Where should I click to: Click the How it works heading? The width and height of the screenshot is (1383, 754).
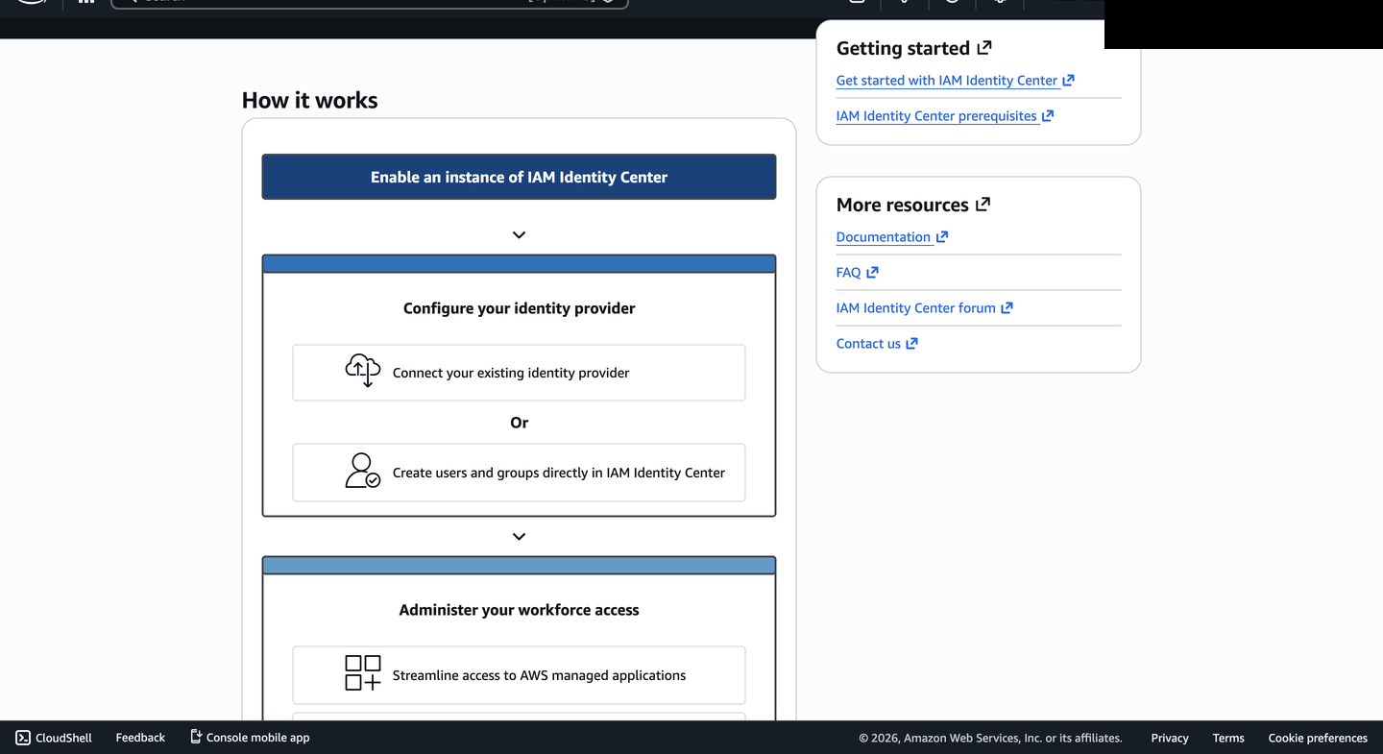(309, 100)
